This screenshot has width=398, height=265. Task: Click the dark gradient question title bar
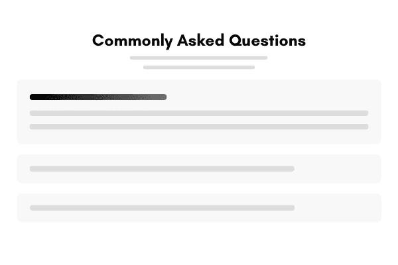98,97
